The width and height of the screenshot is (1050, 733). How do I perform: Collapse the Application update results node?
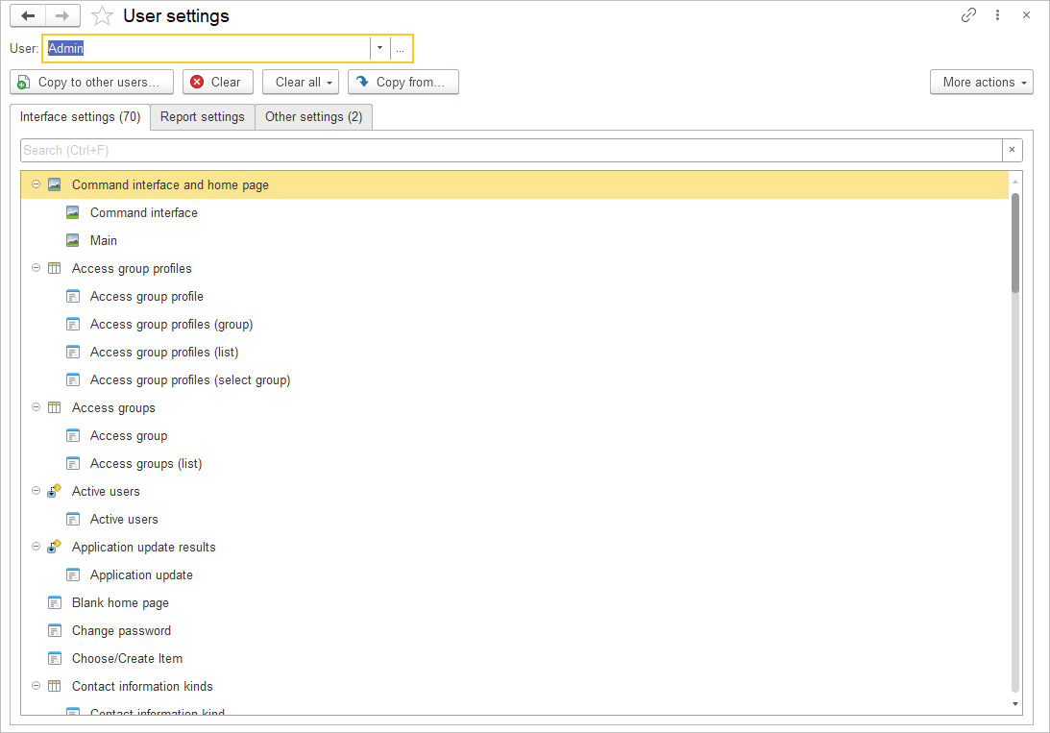(x=37, y=547)
